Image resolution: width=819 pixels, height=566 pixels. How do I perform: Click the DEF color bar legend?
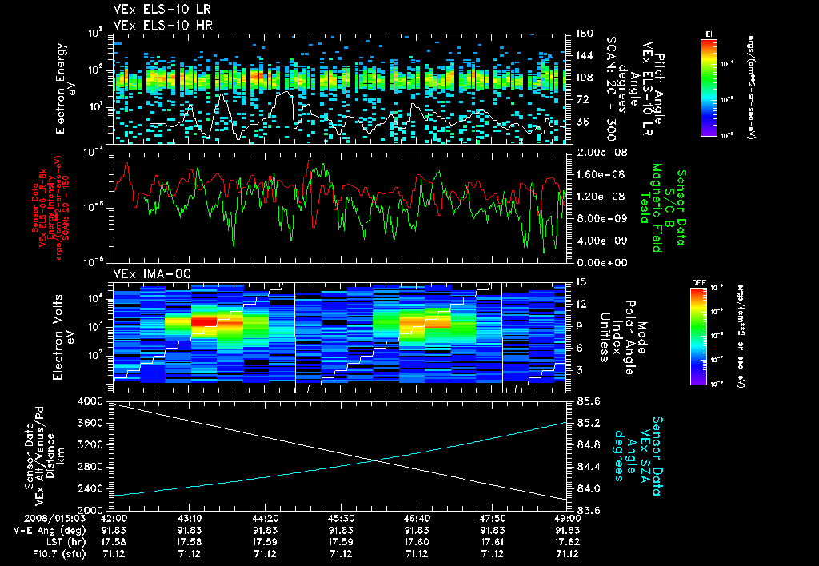697,337
